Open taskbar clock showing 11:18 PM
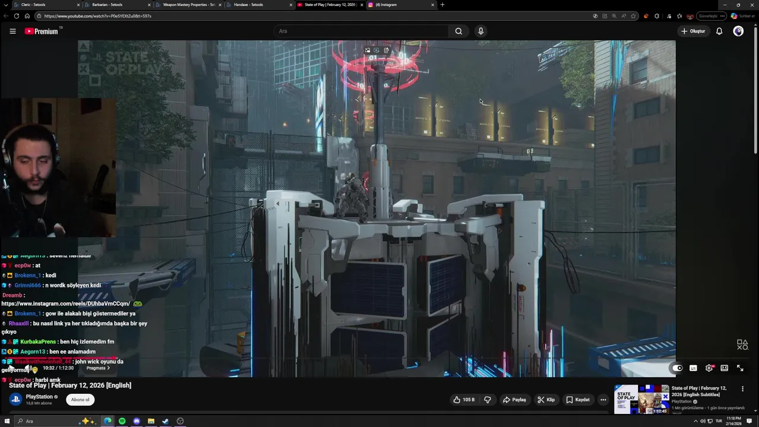The image size is (759, 427). (735, 421)
